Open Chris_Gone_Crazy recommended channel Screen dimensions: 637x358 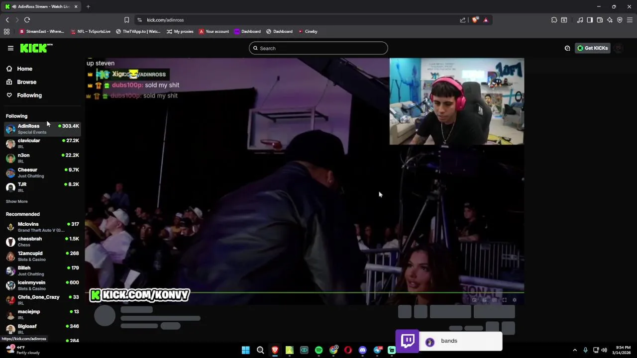pyautogui.click(x=42, y=300)
